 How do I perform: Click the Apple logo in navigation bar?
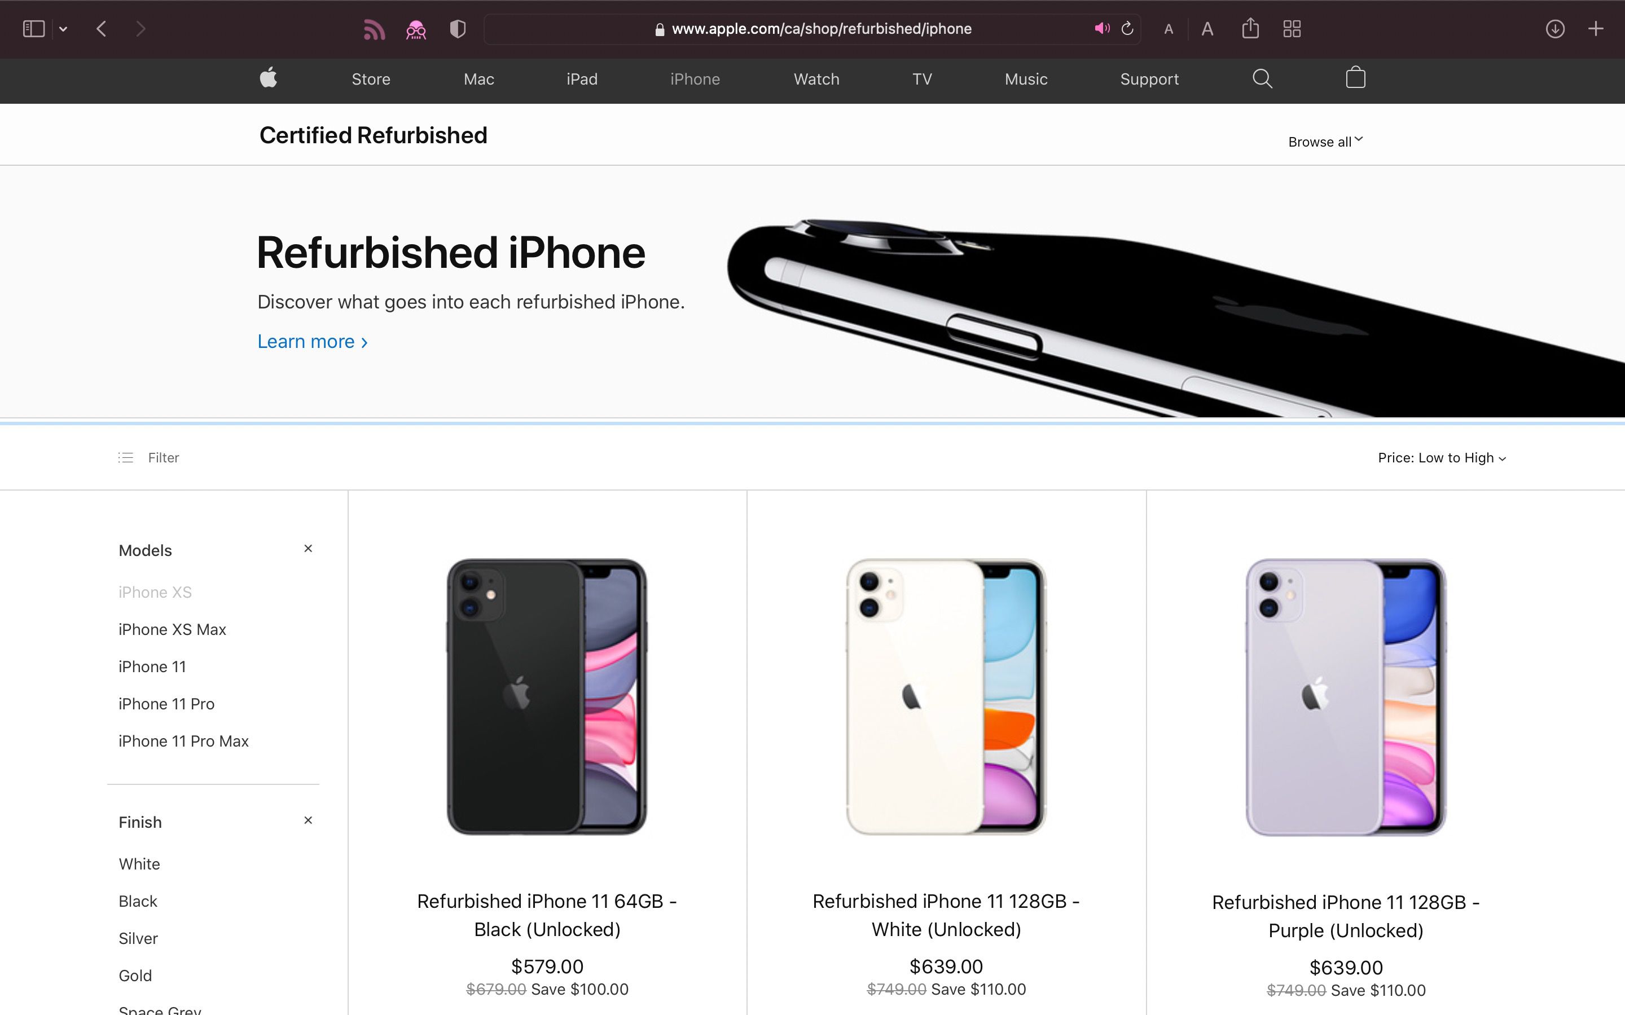click(269, 78)
